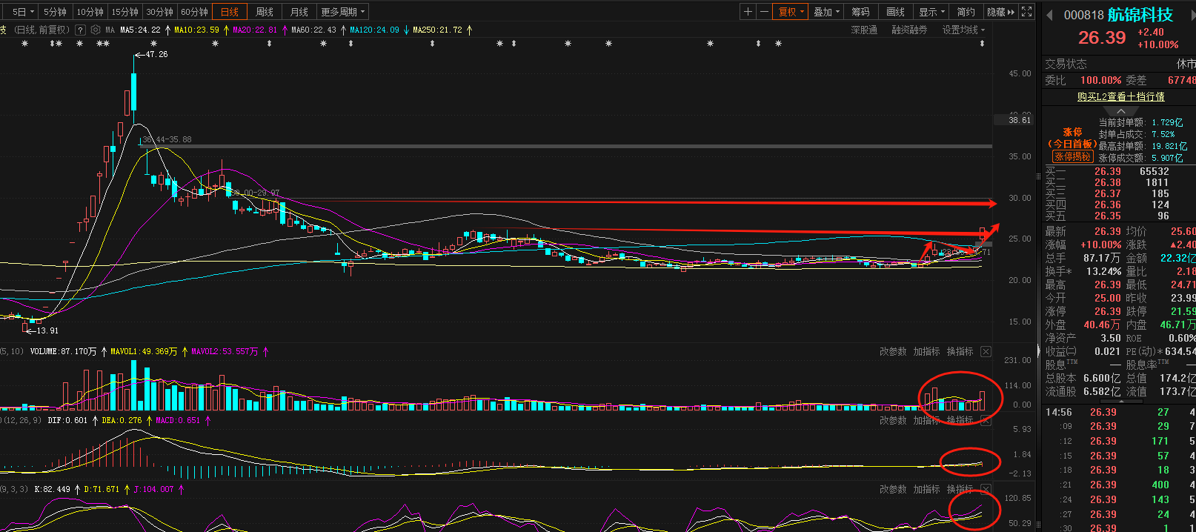The width and height of the screenshot is (1196, 532).
Task: Click 改参数 in the VOLUME panel
Action: pyautogui.click(x=893, y=351)
